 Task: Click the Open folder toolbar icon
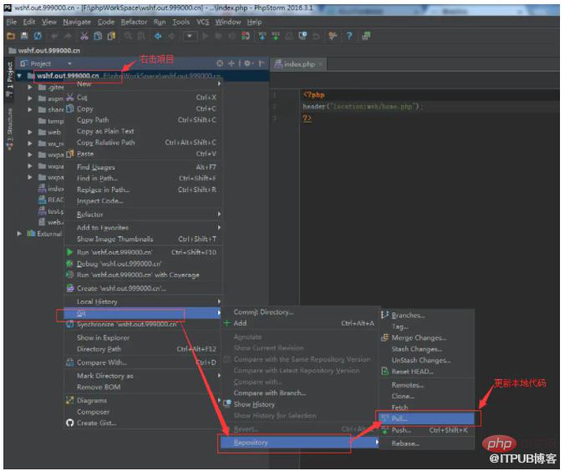pos(11,36)
